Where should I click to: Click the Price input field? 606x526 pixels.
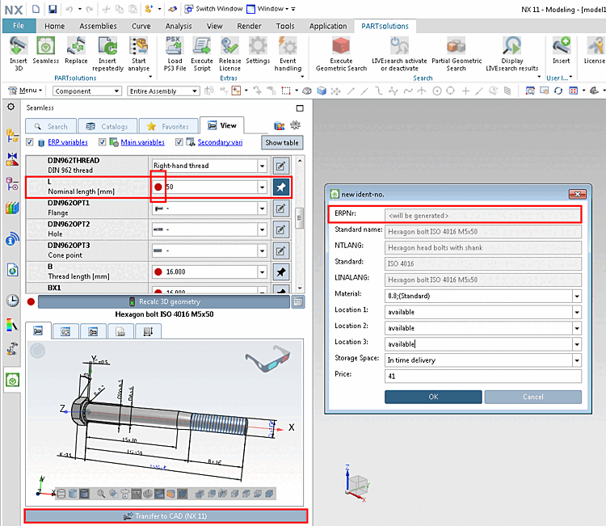click(482, 376)
